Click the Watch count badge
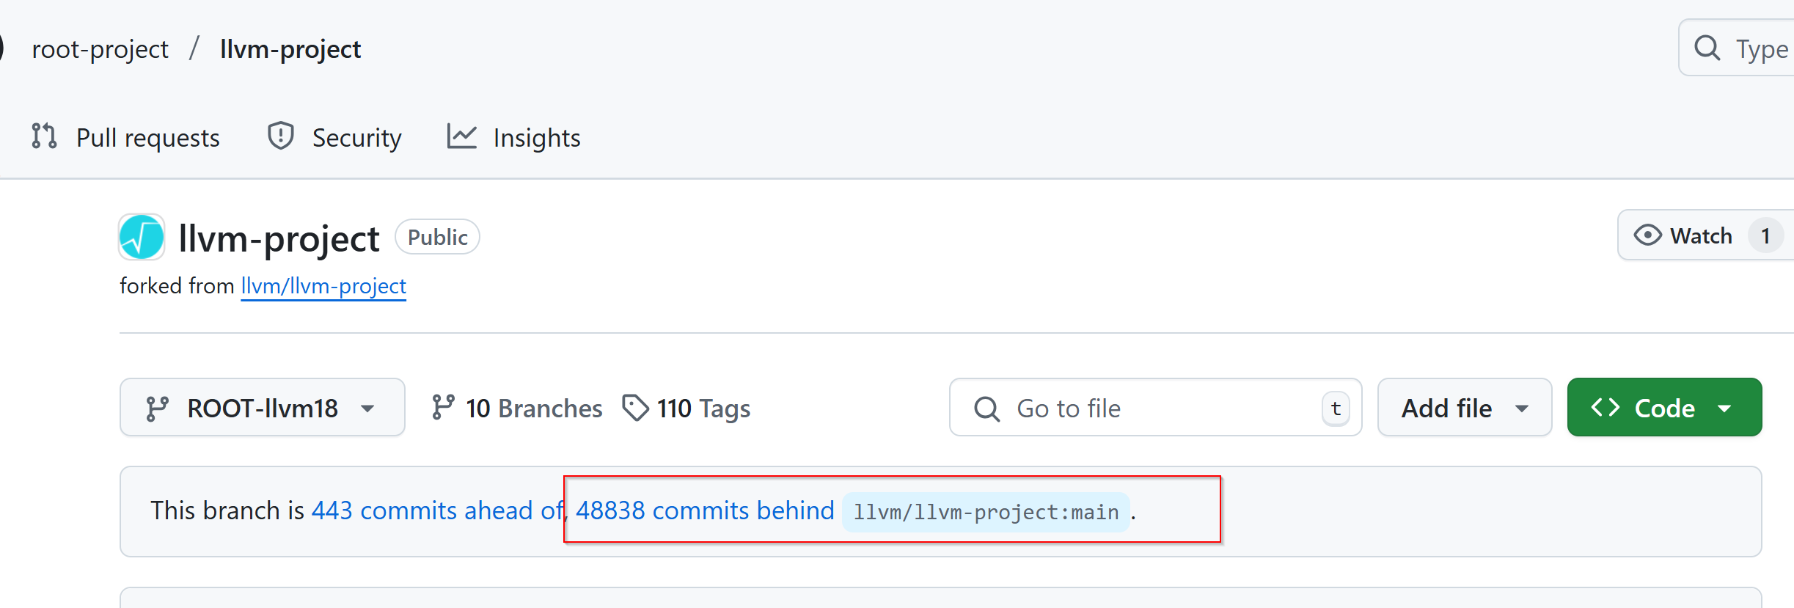This screenshot has width=1794, height=608. (1765, 235)
